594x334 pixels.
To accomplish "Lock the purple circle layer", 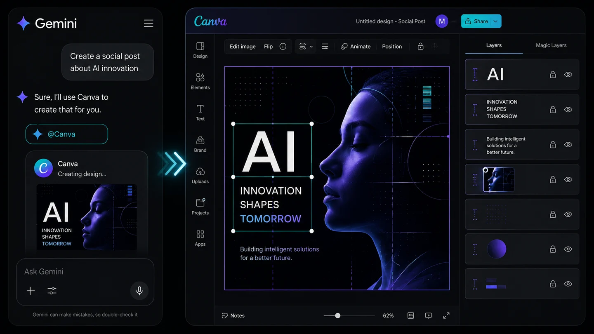I will coord(553,249).
